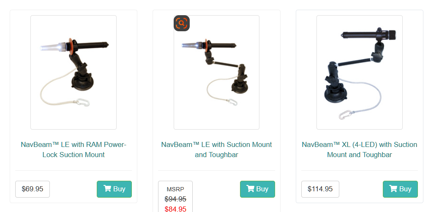
Task: Click the crossed-out $94.95 price
Action: pos(175,199)
